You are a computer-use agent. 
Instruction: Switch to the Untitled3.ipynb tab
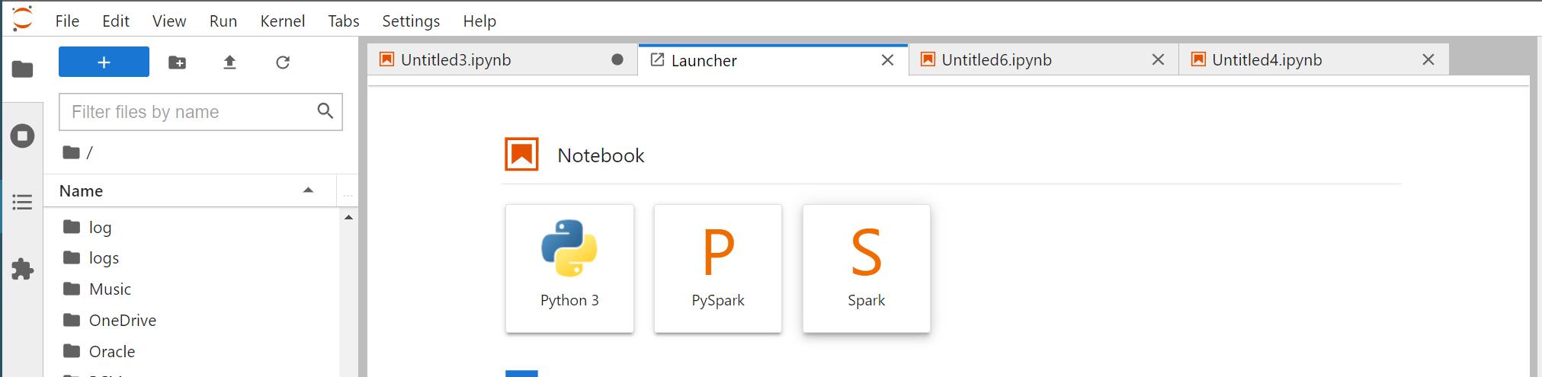(x=502, y=59)
